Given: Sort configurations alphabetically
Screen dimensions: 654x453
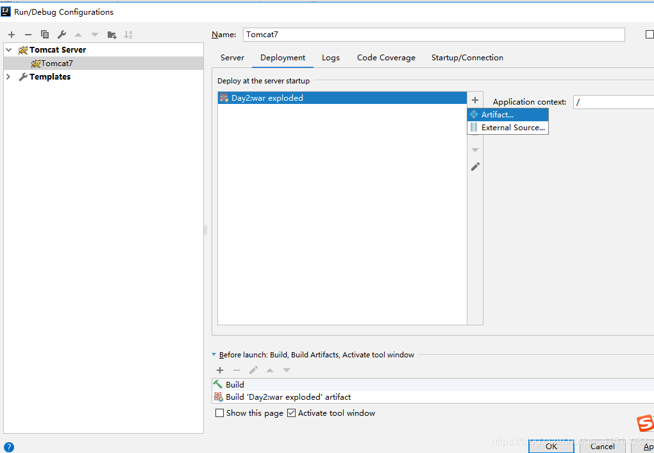Looking at the screenshot, I should pyautogui.click(x=128, y=35).
